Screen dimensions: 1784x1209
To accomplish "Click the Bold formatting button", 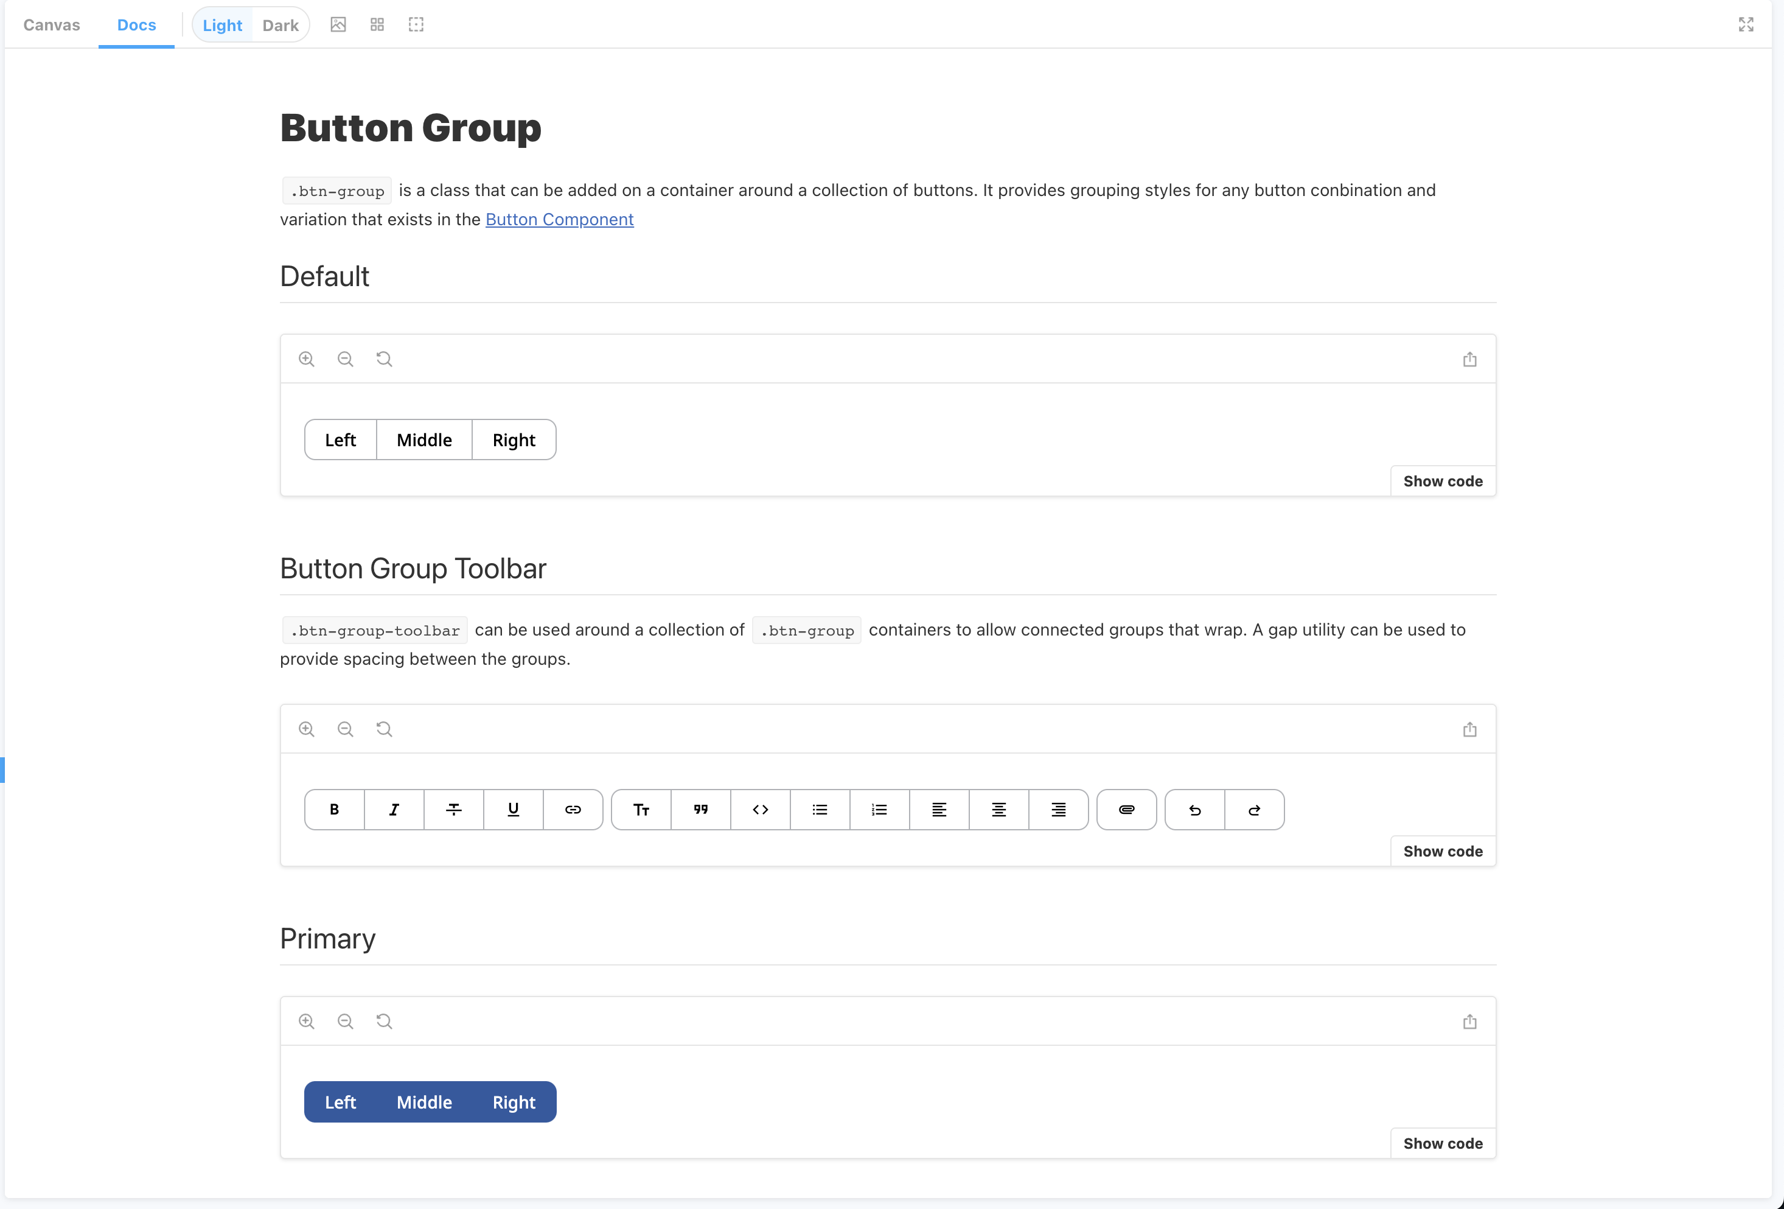I will coord(334,810).
